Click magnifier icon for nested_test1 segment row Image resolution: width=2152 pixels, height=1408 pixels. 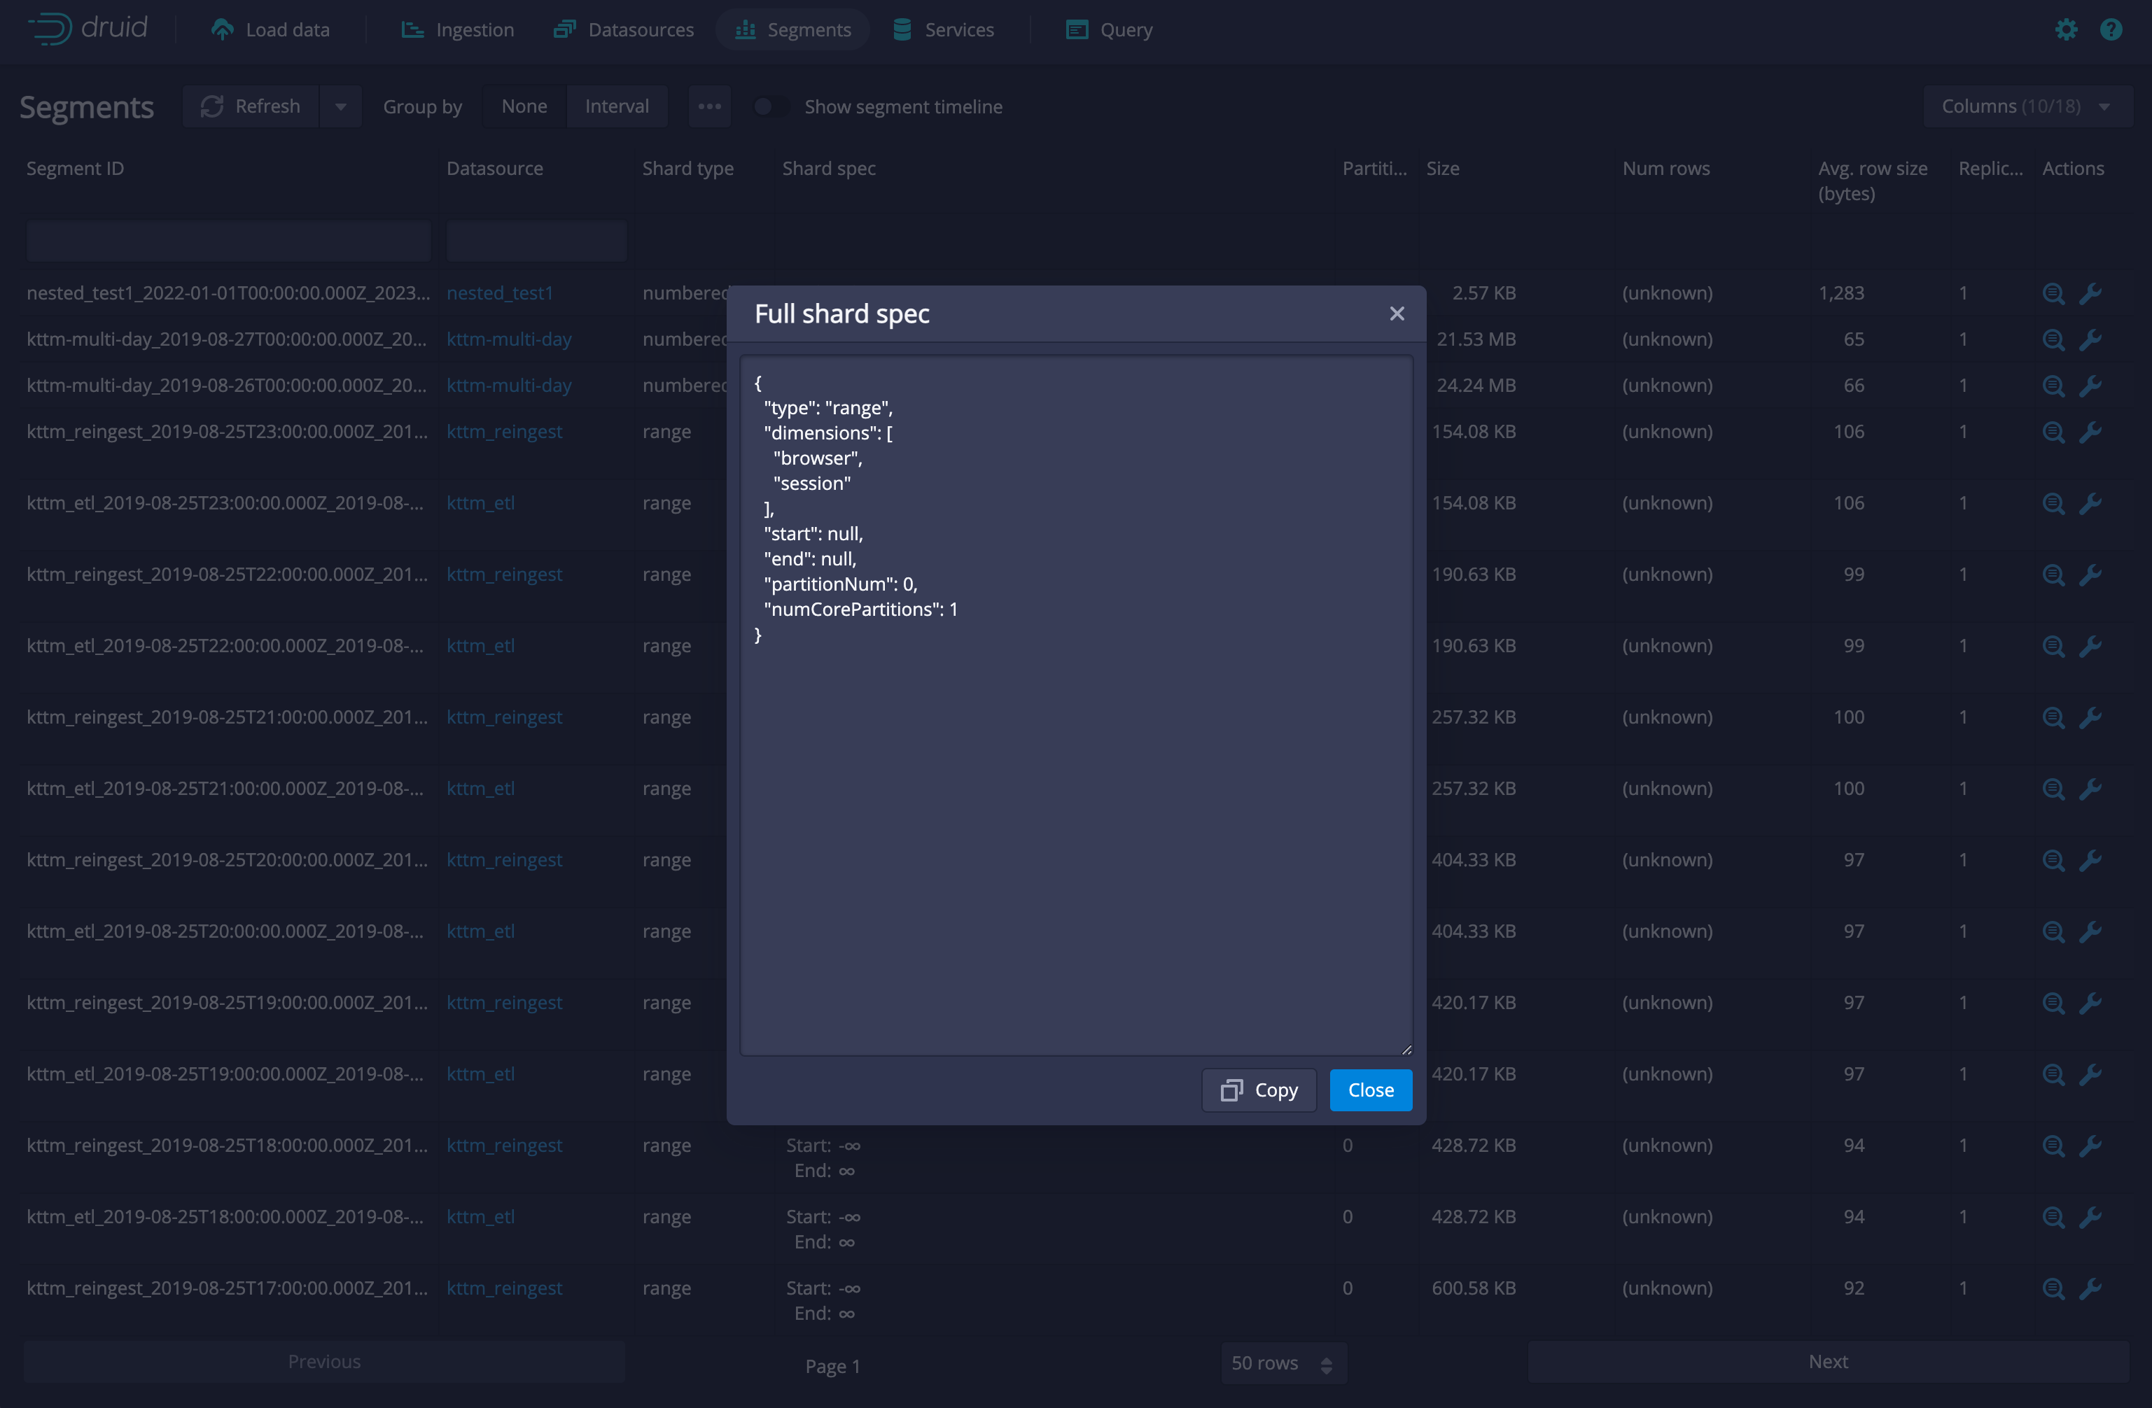pyautogui.click(x=2053, y=294)
